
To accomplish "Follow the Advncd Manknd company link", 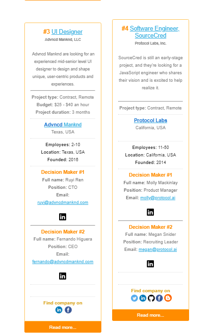I will (x=63, y=125).
